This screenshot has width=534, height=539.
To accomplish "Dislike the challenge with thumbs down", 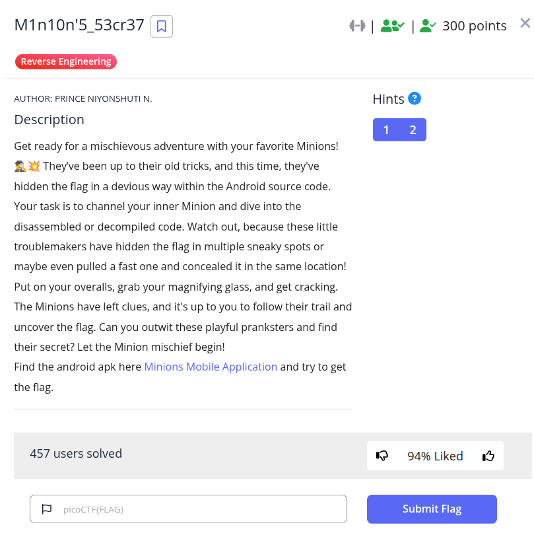I will [382, 456].
